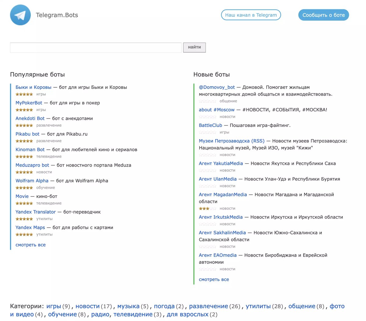
Task: Open the BattleClub bot link
Action: point(210,125)
